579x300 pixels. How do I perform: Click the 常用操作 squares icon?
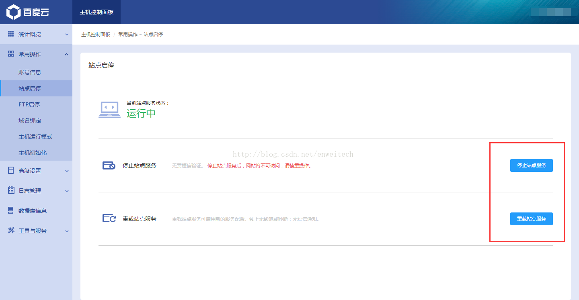[x=11, y=54]
